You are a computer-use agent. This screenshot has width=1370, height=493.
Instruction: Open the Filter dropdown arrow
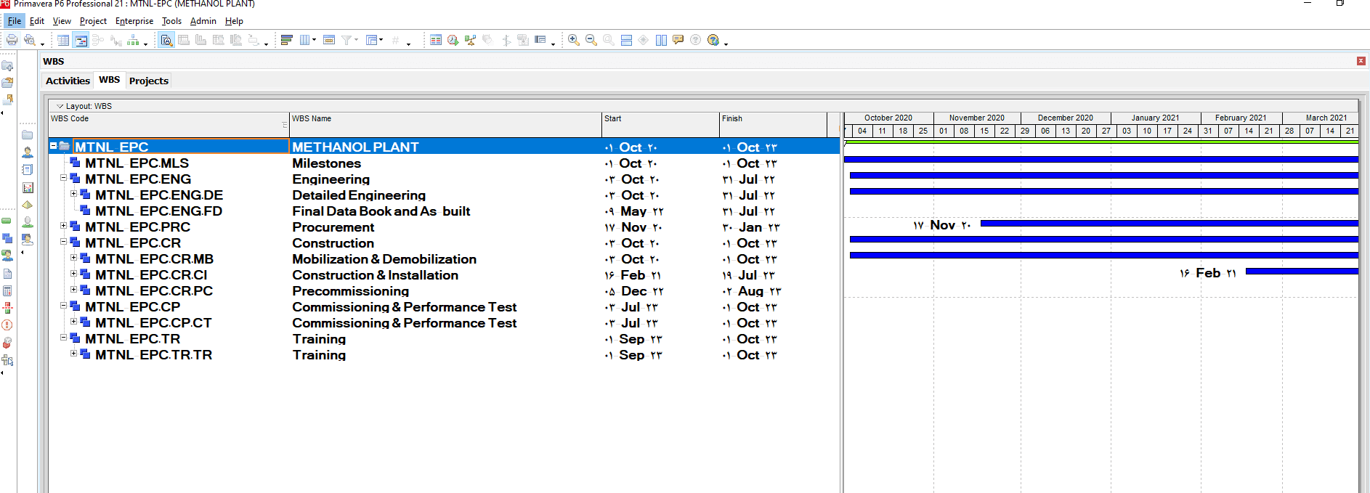(x=356, y=40)
